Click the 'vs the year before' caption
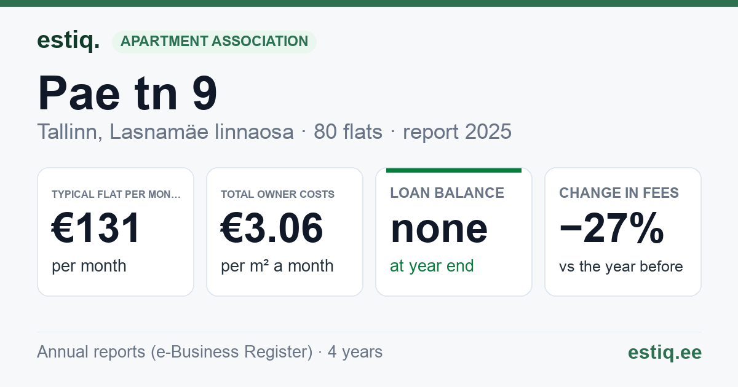Viewport: 738px width, 387px height. [x=621, y=266]
